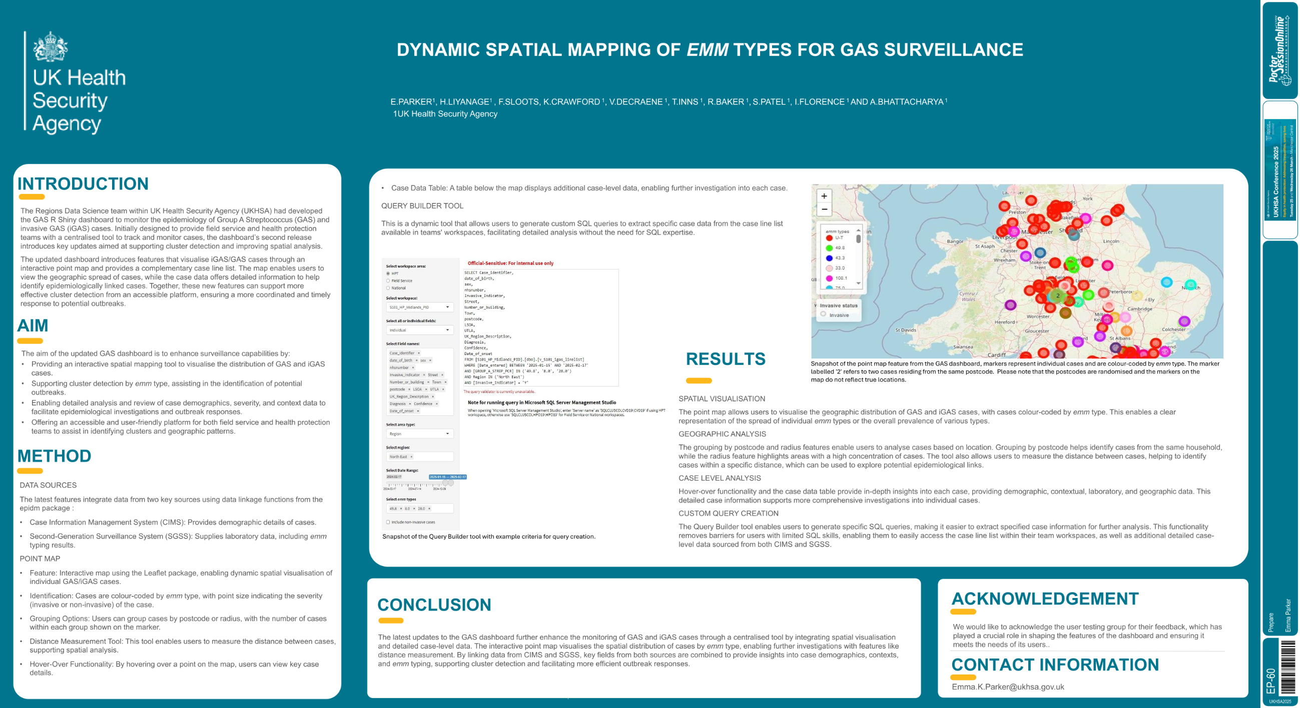Click the emm types legend scroll-up arrow

click(859, 230)
